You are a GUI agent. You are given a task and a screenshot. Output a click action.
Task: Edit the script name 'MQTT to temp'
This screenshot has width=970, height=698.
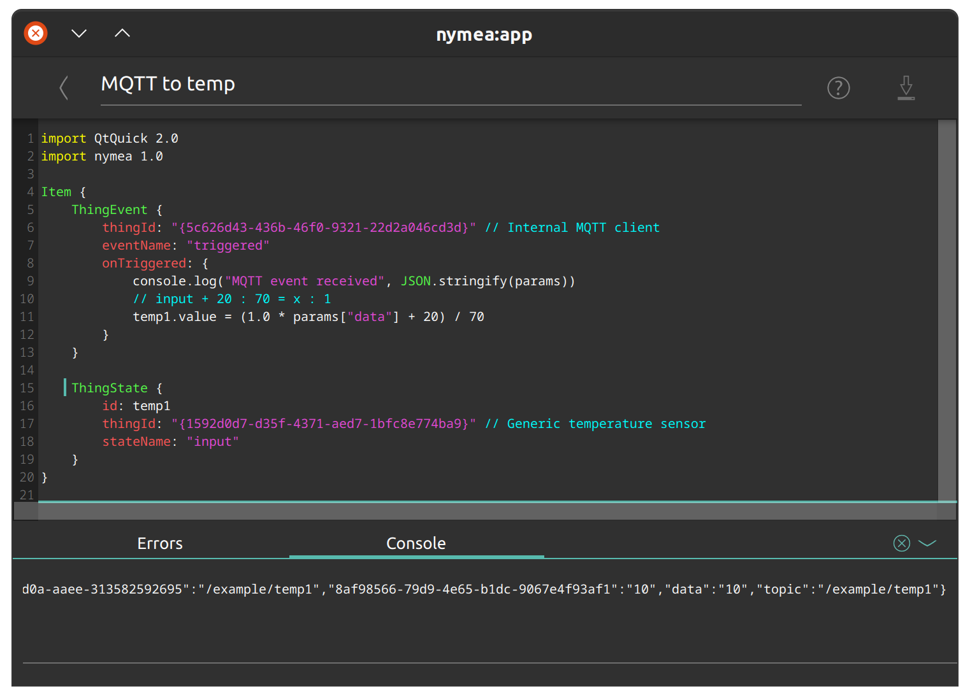pos(451,84)
